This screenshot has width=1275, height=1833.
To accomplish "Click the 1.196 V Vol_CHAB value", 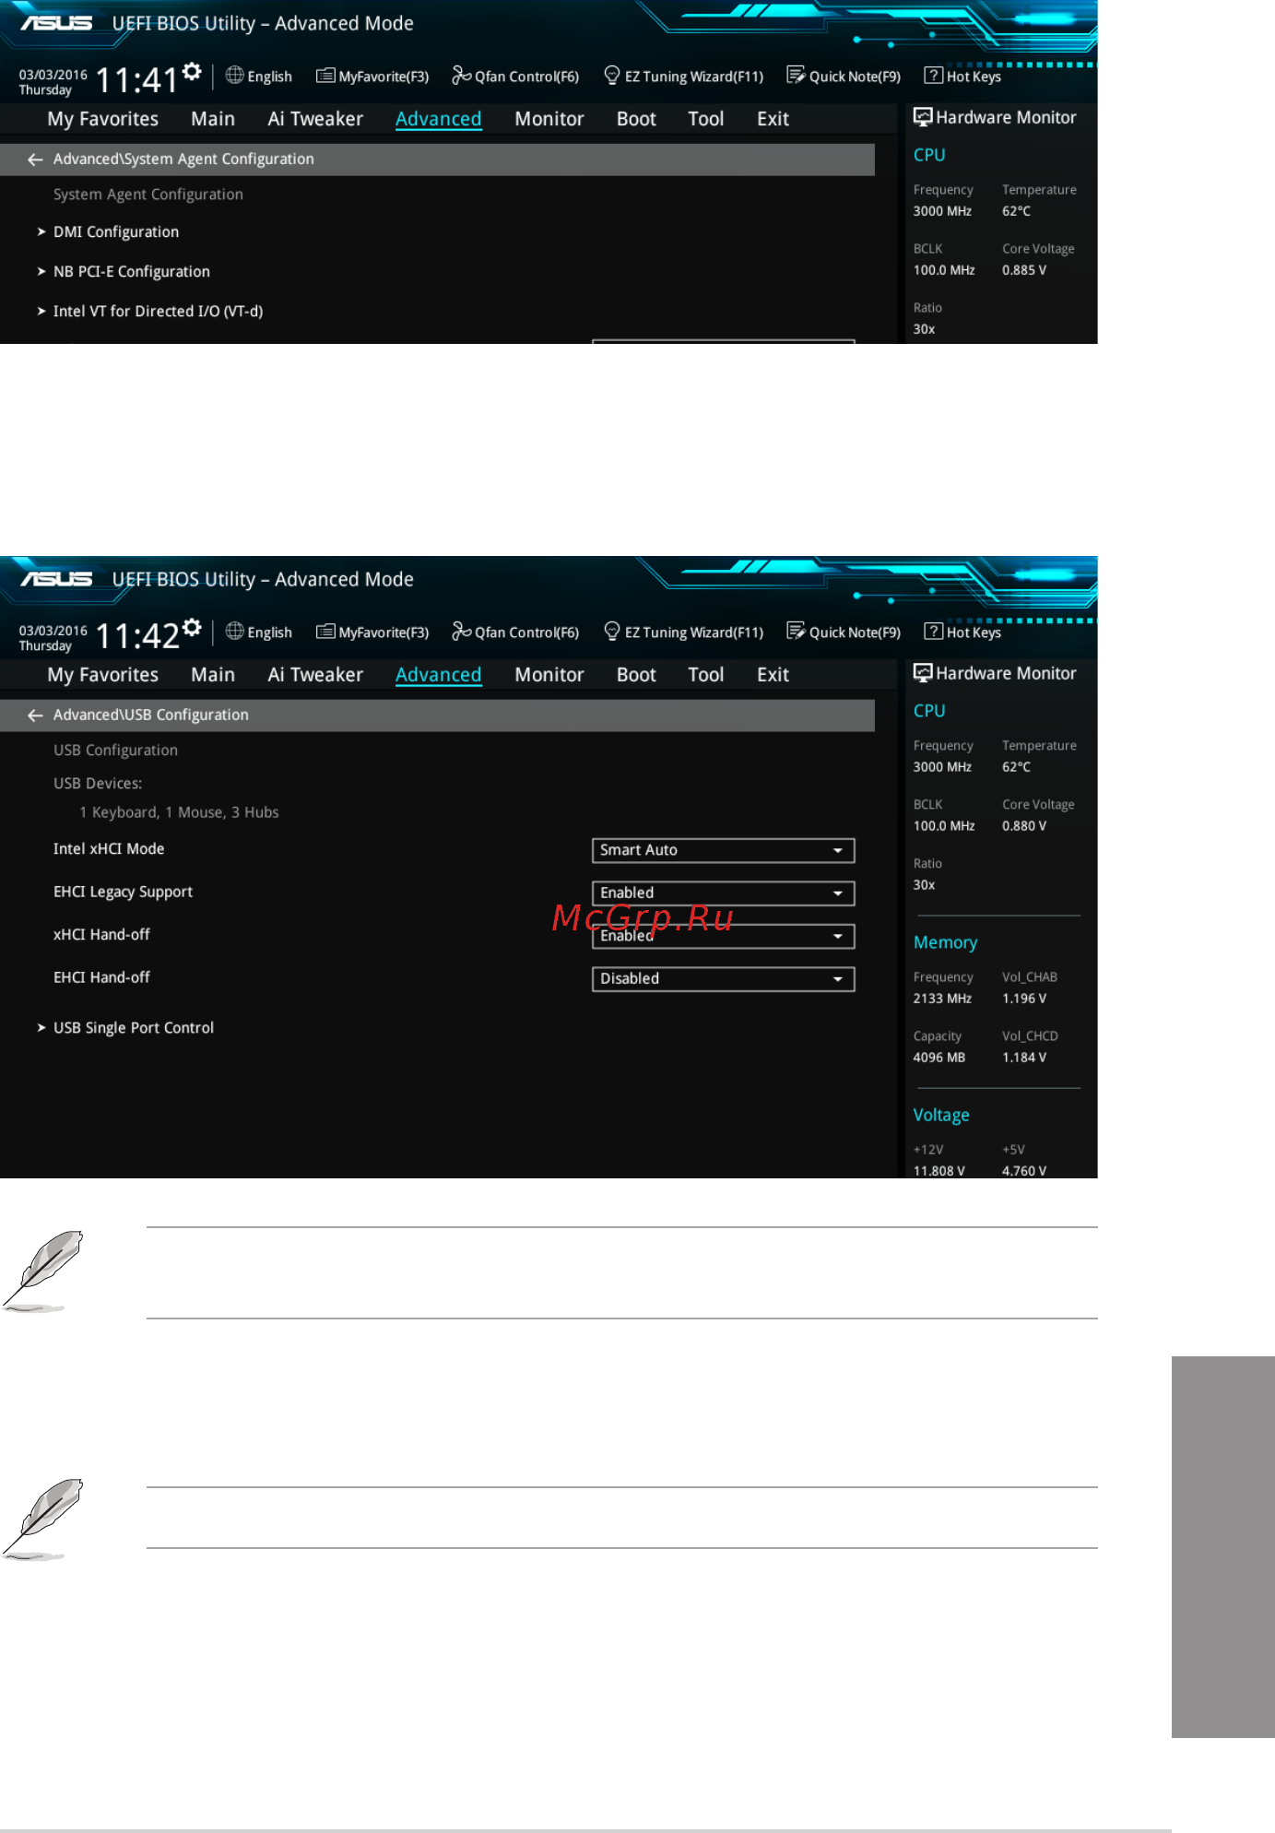I will [x=1024, y=999].
